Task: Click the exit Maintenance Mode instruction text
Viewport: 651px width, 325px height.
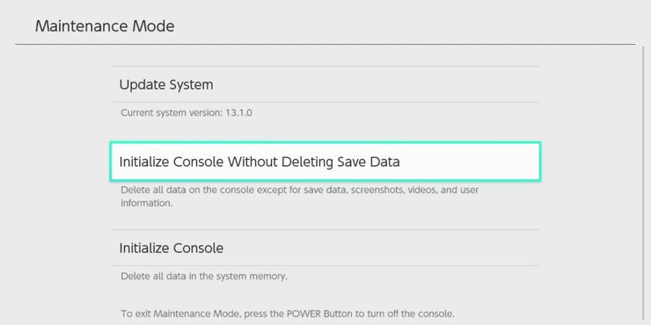Action: click(x=287, y=314)
